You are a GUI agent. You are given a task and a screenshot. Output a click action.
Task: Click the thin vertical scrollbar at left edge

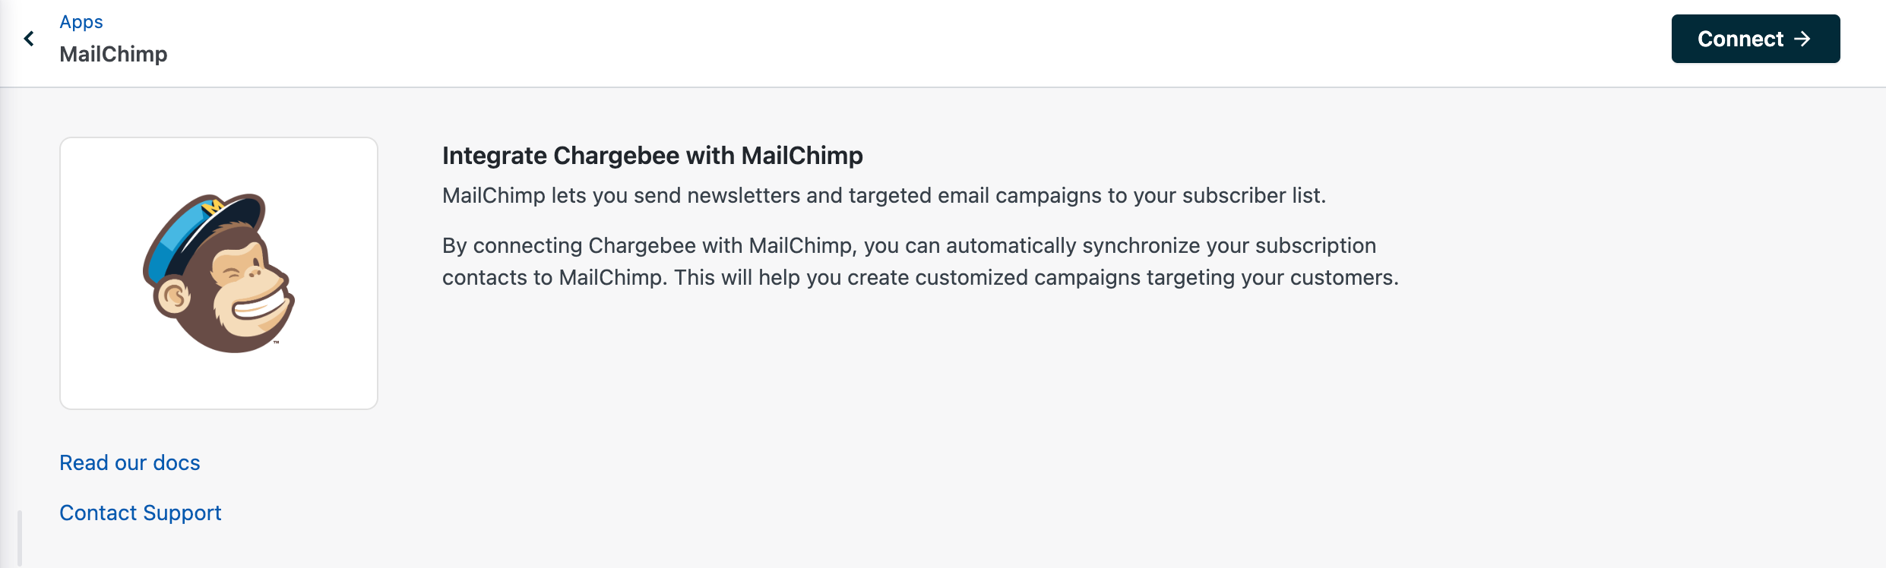point(20,538)
